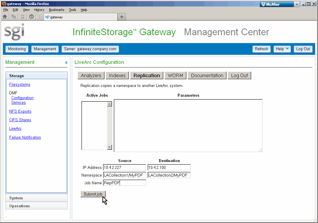
Task: Click the sgi favicon on gateway tab
Action: click(47, 17)
